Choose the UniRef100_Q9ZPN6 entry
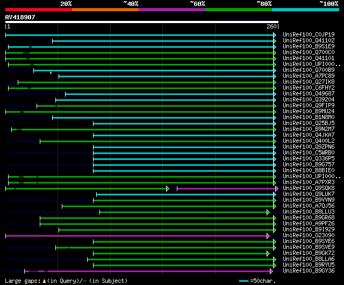 tap(309, 147)
